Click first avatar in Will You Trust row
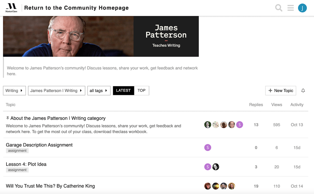314x194 pixels. coord(208,186)
